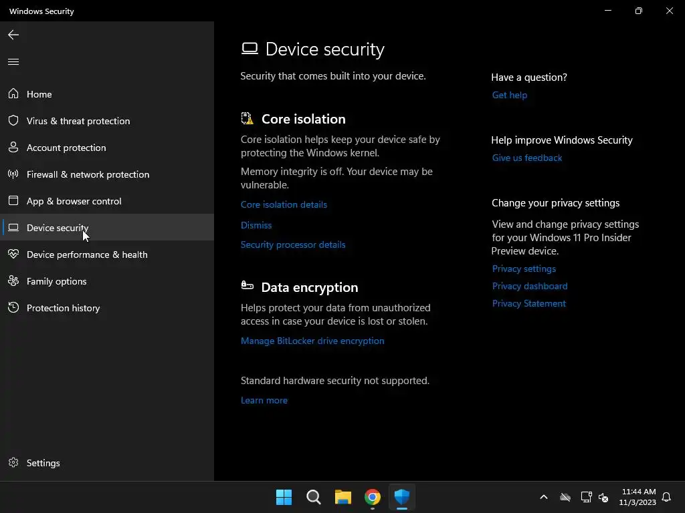The width and height of the screenshot is (685, 513).
Task: Open Virus & threat protection section
Action: pyautogui.click(x=108, y=120)
